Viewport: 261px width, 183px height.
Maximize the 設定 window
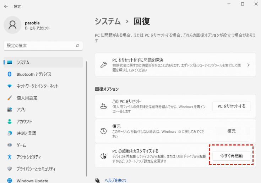click(x=243, y=4)
